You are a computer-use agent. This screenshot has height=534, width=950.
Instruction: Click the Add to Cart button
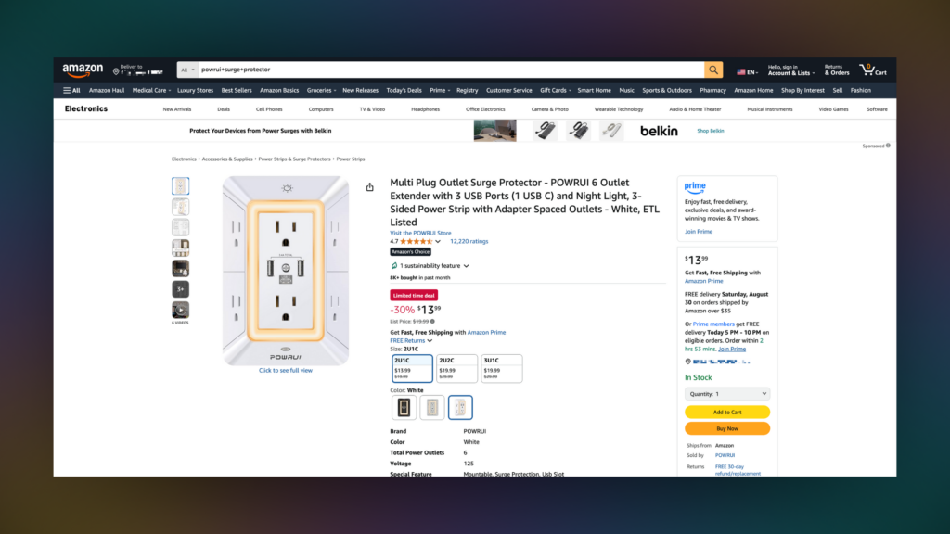coord(727,413)
